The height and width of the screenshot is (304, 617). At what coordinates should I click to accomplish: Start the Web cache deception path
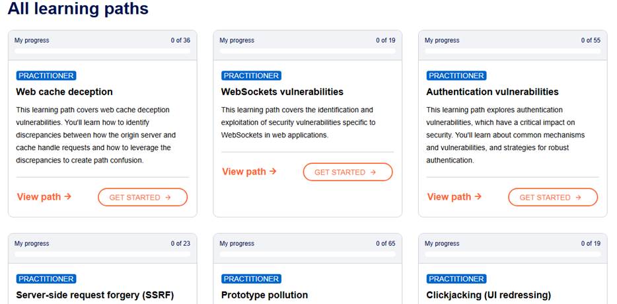pos(143,198)
